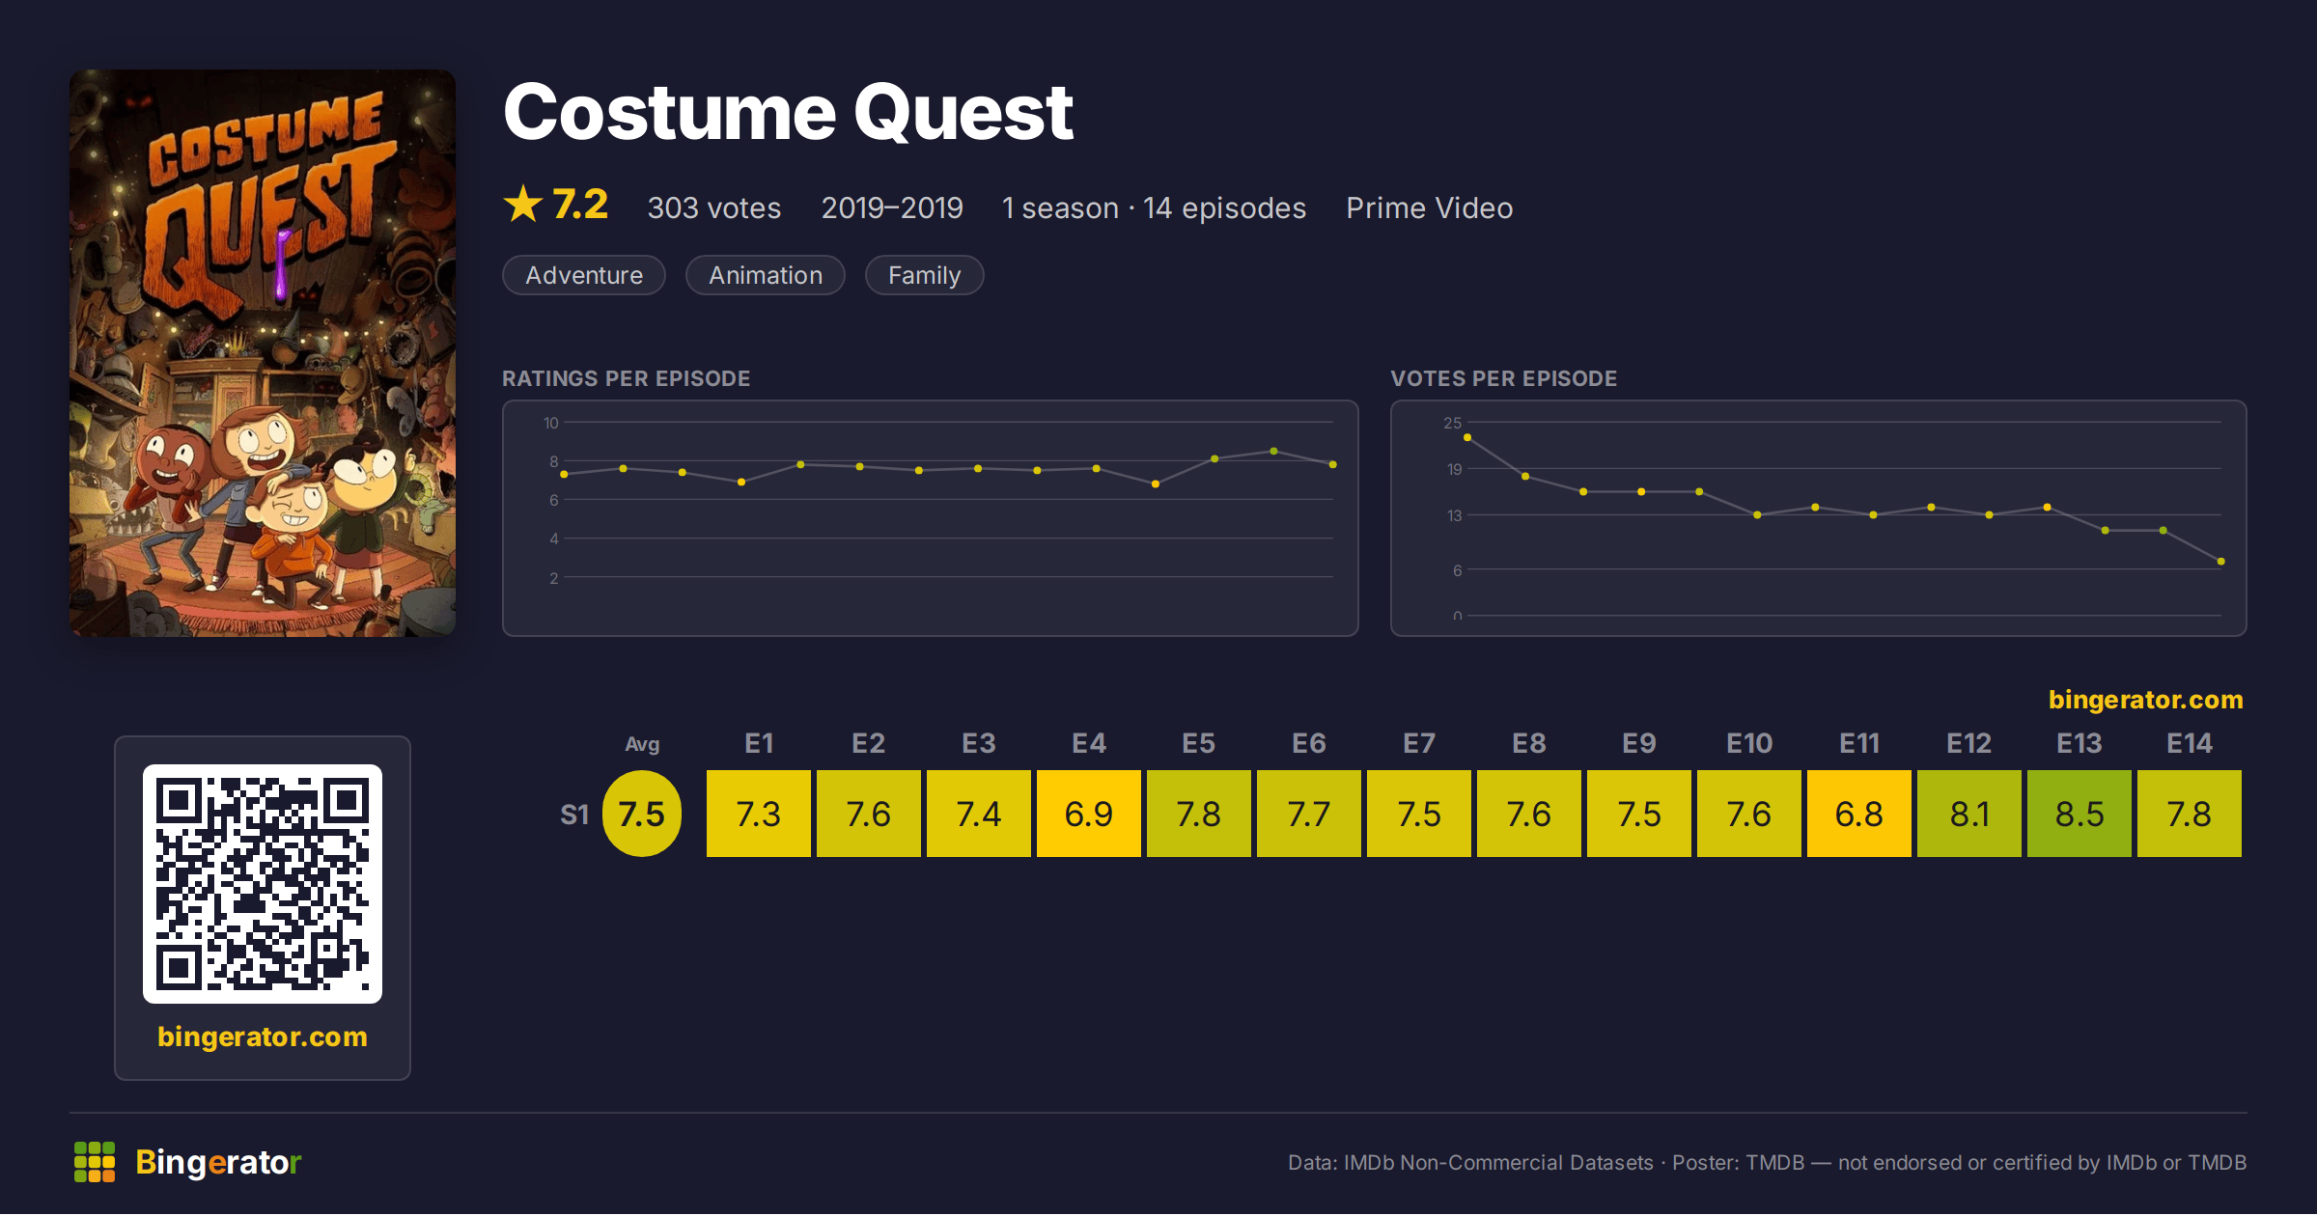Open bingerator.com link under QR code
Viewport: 2317px width, 1216px height.
point(263,1036)
